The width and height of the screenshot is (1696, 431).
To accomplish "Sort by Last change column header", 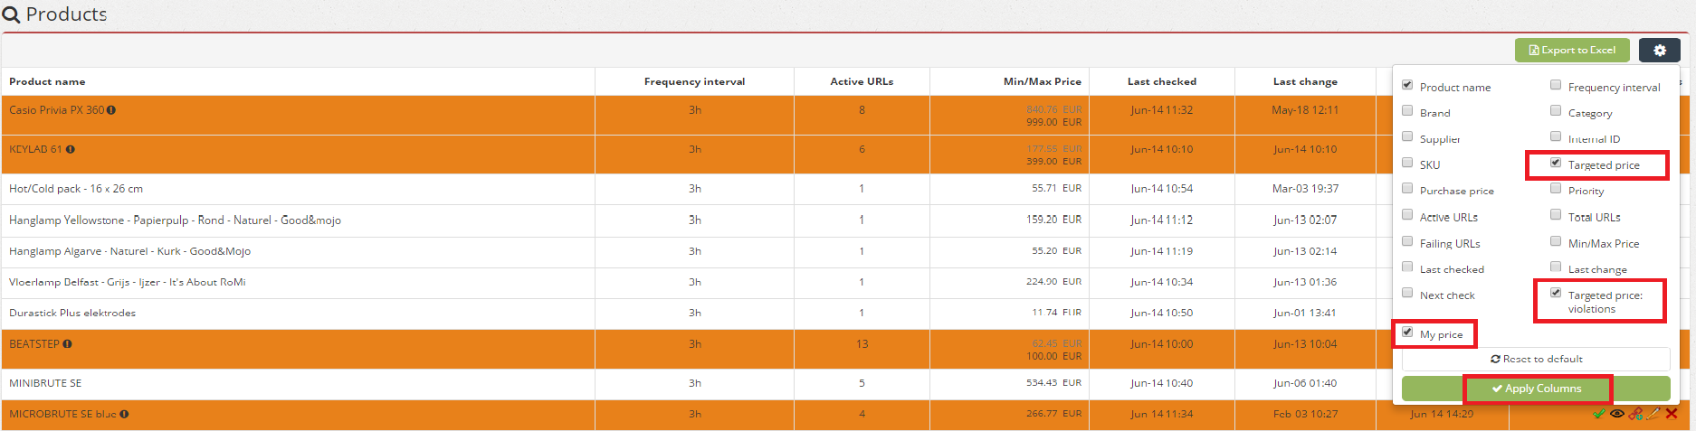I will coord(1305,81).
